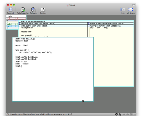Click the /usr/glenda/ window's layout box
The height and width of the screenshot is (116, 142).
pos(89,26)
